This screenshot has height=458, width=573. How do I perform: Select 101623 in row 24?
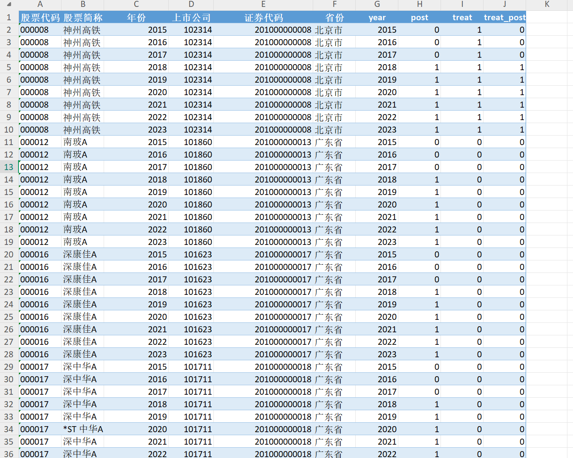click(x=191, y=304)
